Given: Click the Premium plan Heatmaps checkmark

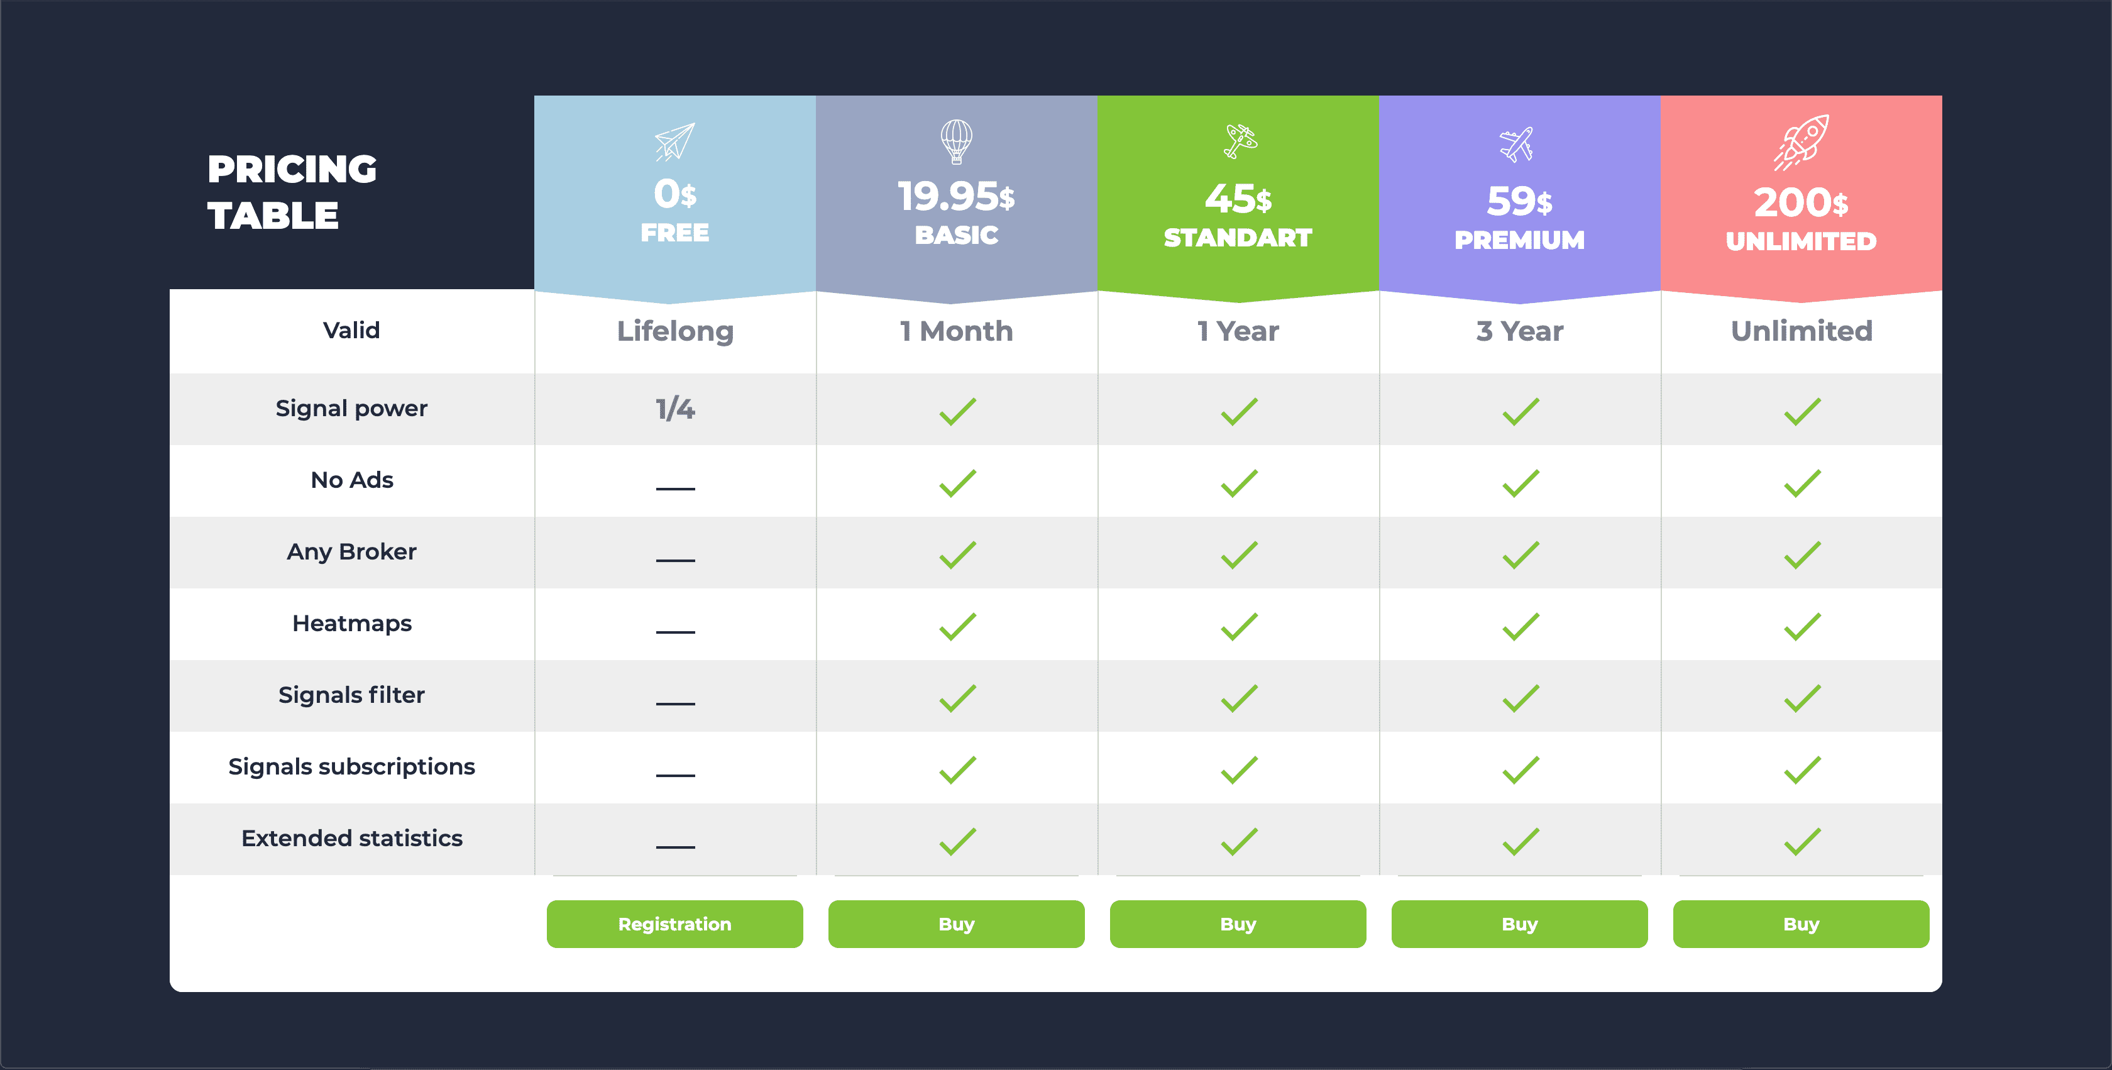Looking at the screenshot, I should tap(1520, 626).
